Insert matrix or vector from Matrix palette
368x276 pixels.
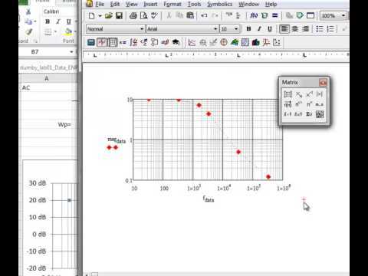(288, 94)
